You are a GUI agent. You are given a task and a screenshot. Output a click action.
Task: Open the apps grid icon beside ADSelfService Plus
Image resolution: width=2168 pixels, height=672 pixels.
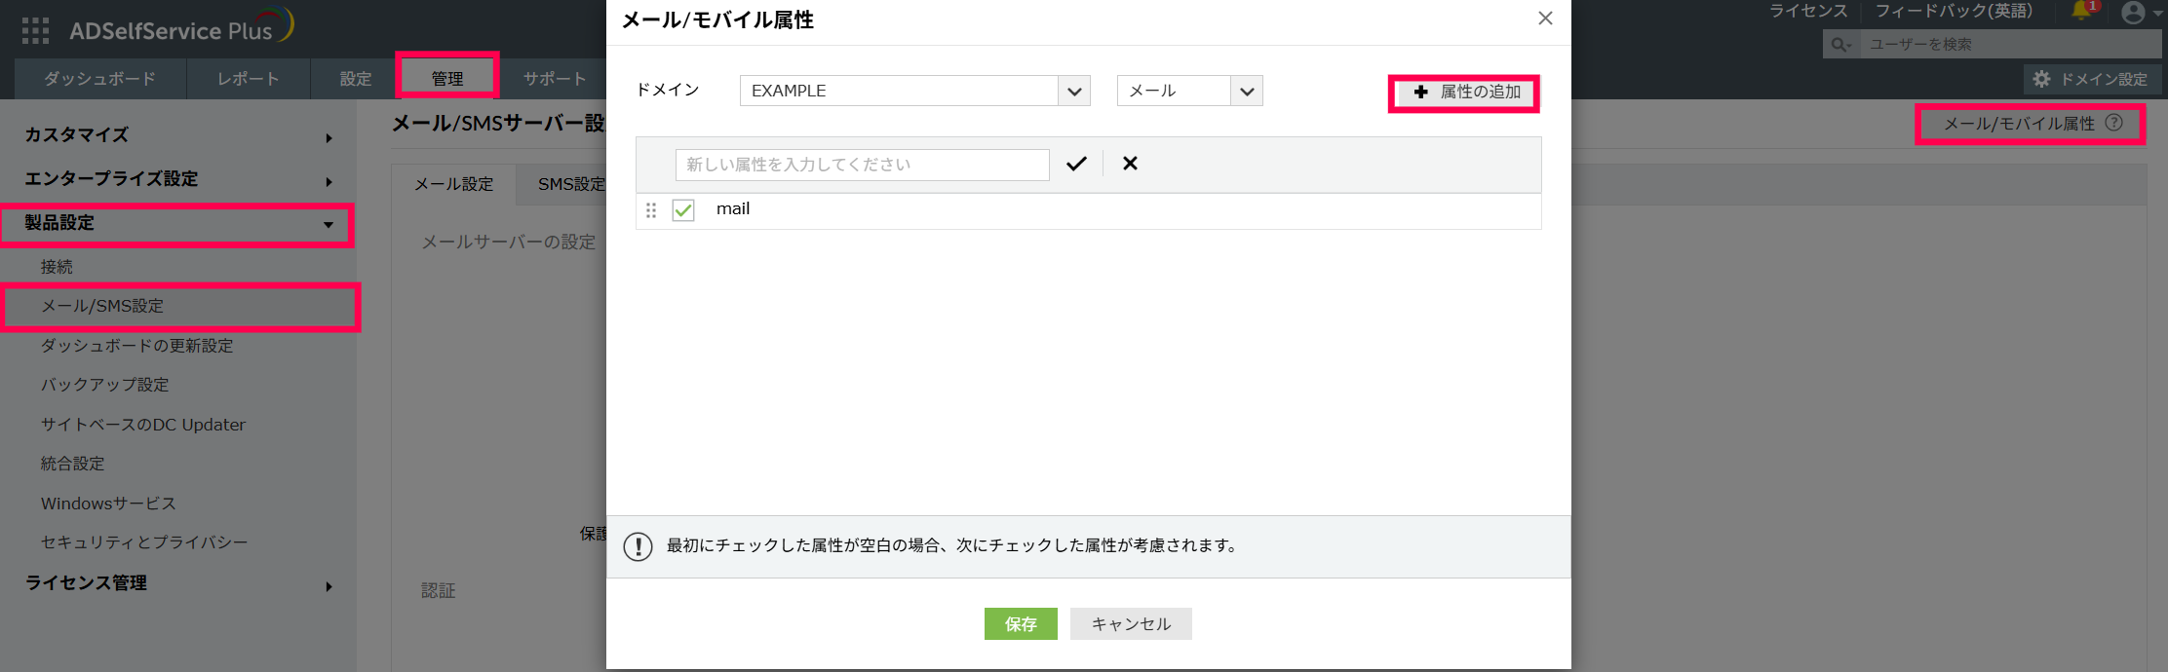tap(35, 31)
